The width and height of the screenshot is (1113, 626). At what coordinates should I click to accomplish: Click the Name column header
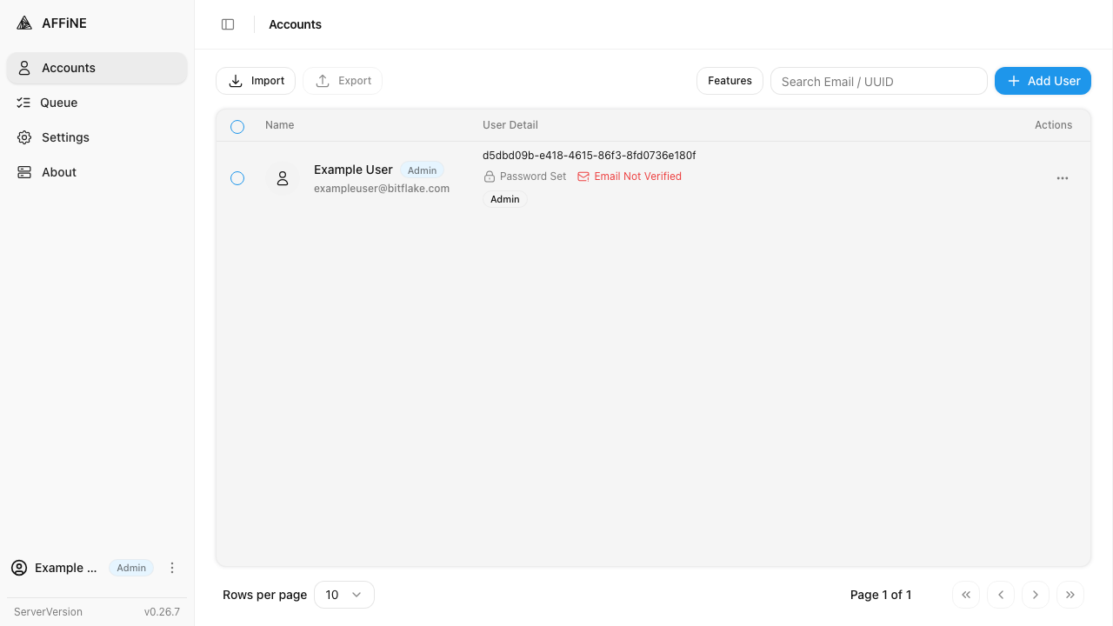280,125
